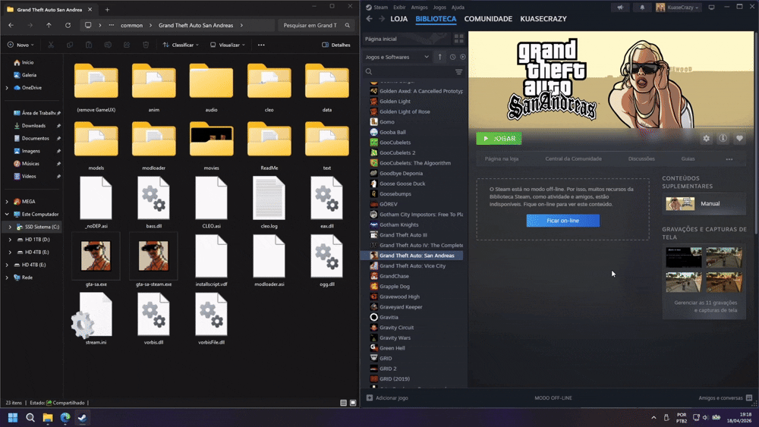Viewport: 759px width, 427px height.
Task: Open the Jogos e Softwares dropdown
Action: tap(397, 57)
